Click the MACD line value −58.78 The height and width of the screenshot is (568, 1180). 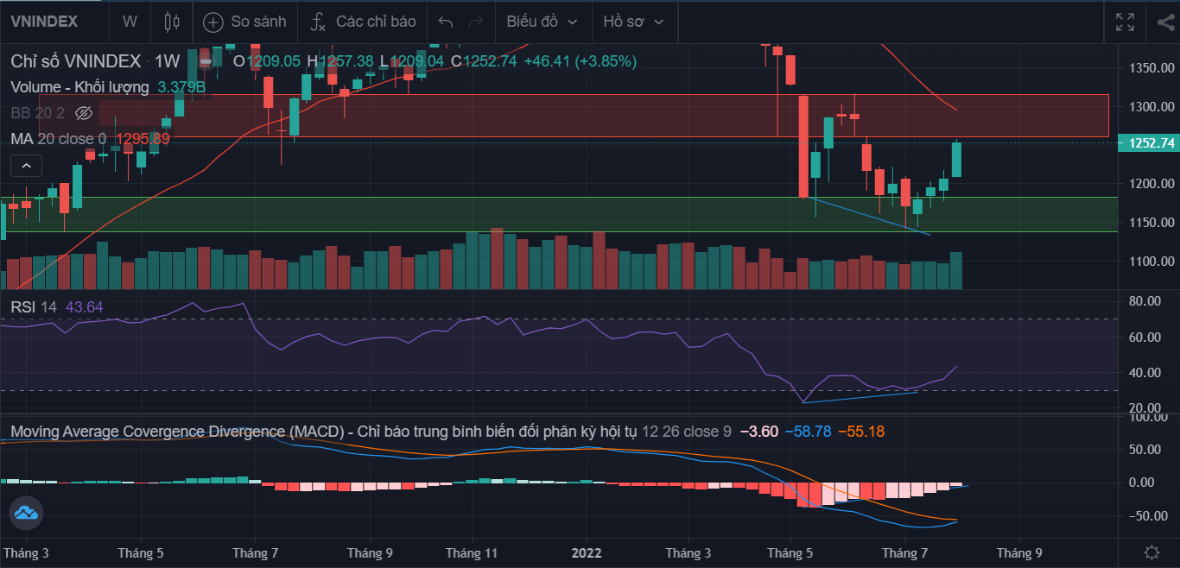point(808,432)
